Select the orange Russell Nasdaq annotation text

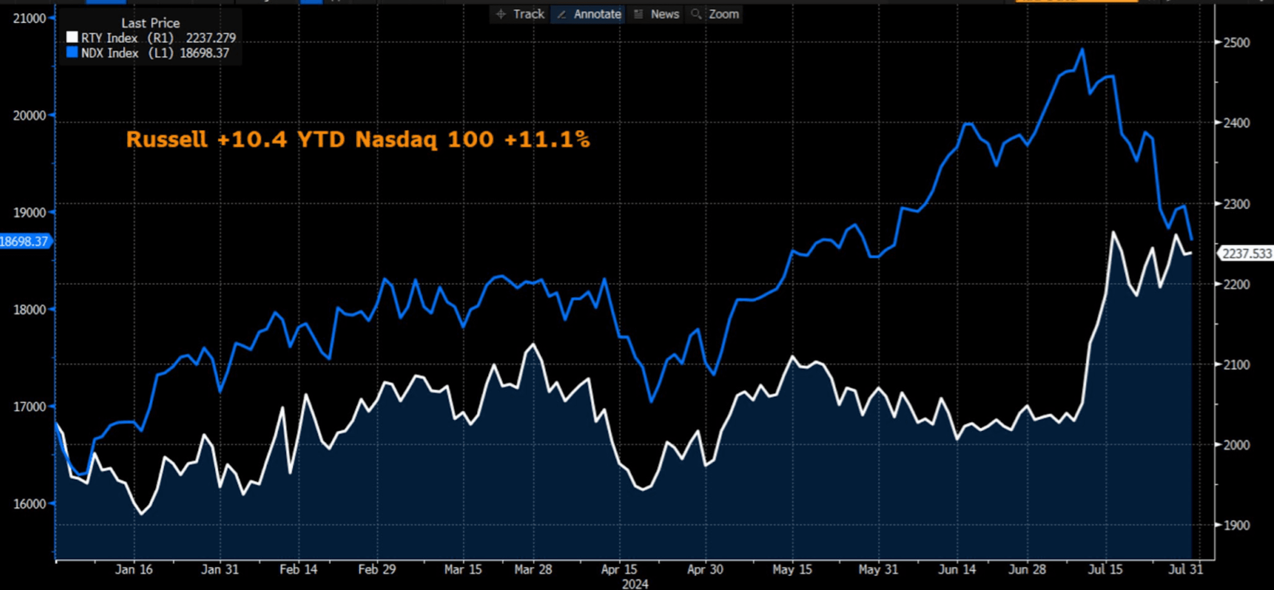click(x=358, y=139)
